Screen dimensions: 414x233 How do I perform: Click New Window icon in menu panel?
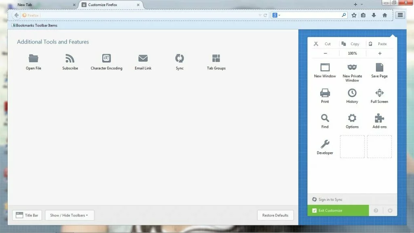click(325, 67)
